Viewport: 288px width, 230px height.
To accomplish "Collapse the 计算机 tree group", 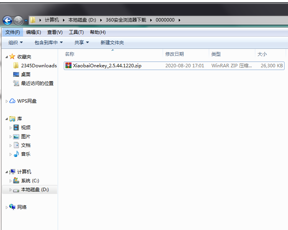I will 7,172.
